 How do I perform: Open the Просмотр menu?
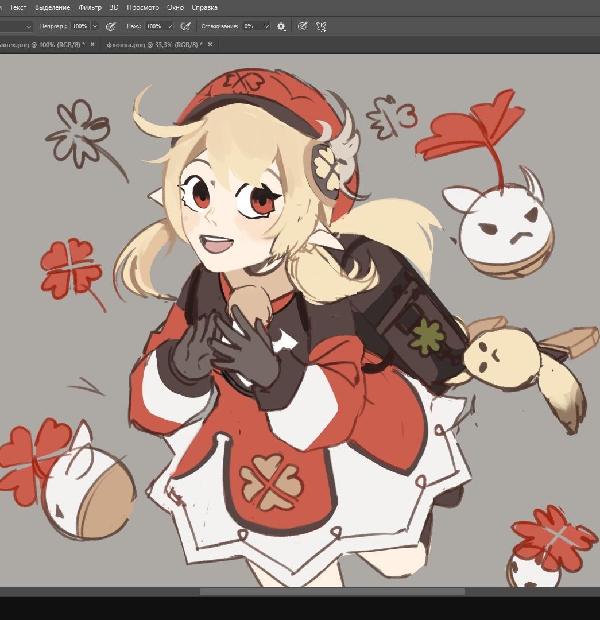[x=143, y=7]
